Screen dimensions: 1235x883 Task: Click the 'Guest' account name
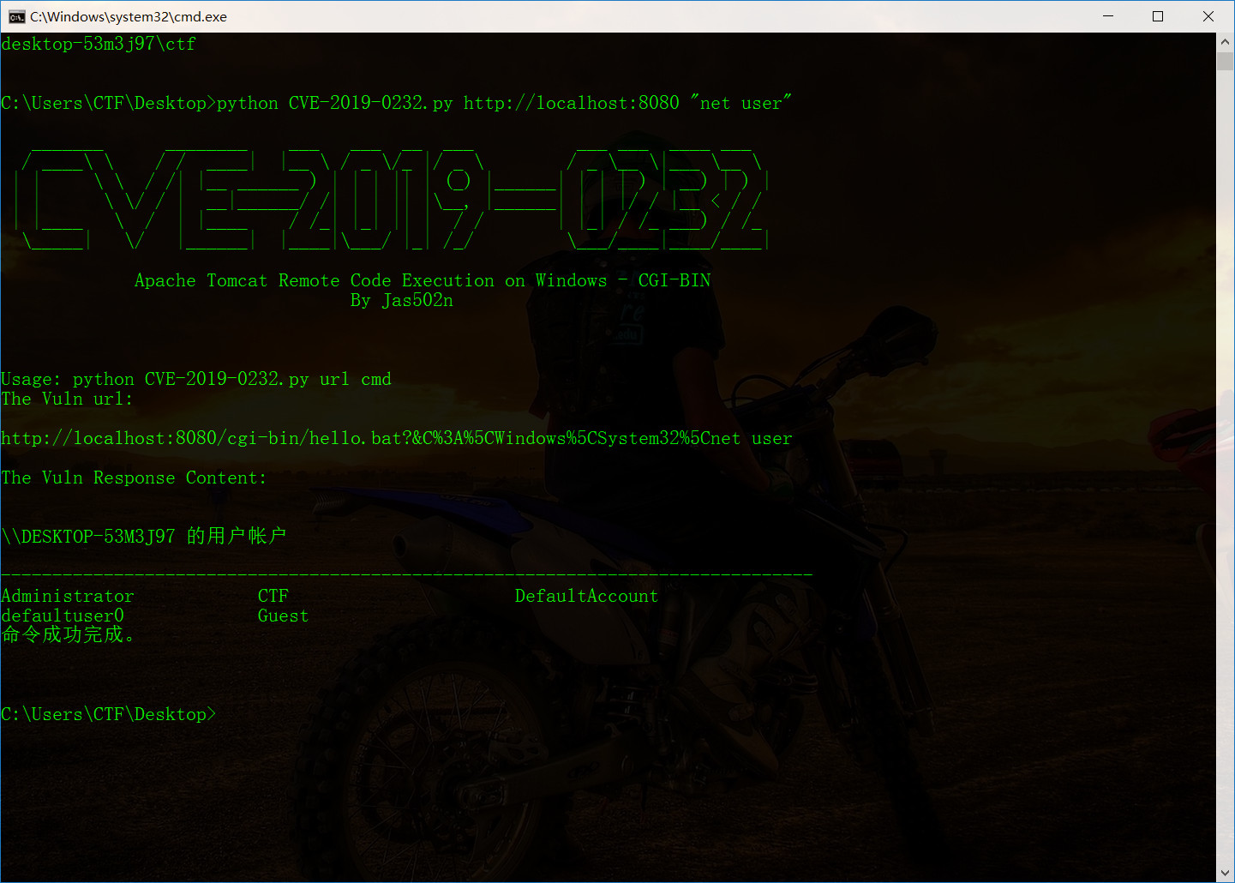click(x=284, y=616)
